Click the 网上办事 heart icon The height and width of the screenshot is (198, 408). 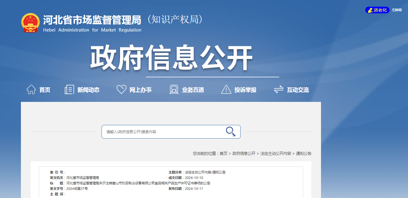(121, 89)
